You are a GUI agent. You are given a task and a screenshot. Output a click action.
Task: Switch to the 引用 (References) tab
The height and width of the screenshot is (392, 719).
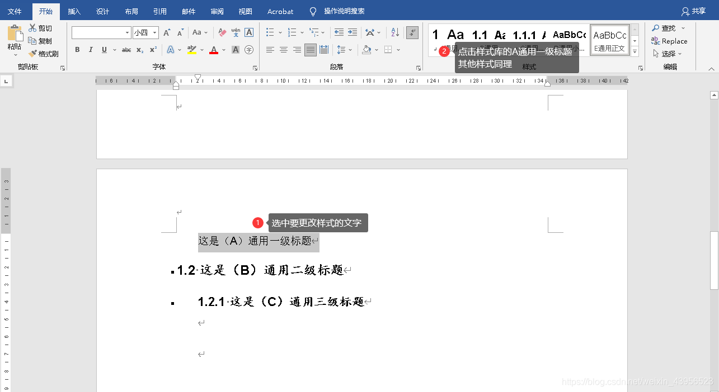pos(160,11)
